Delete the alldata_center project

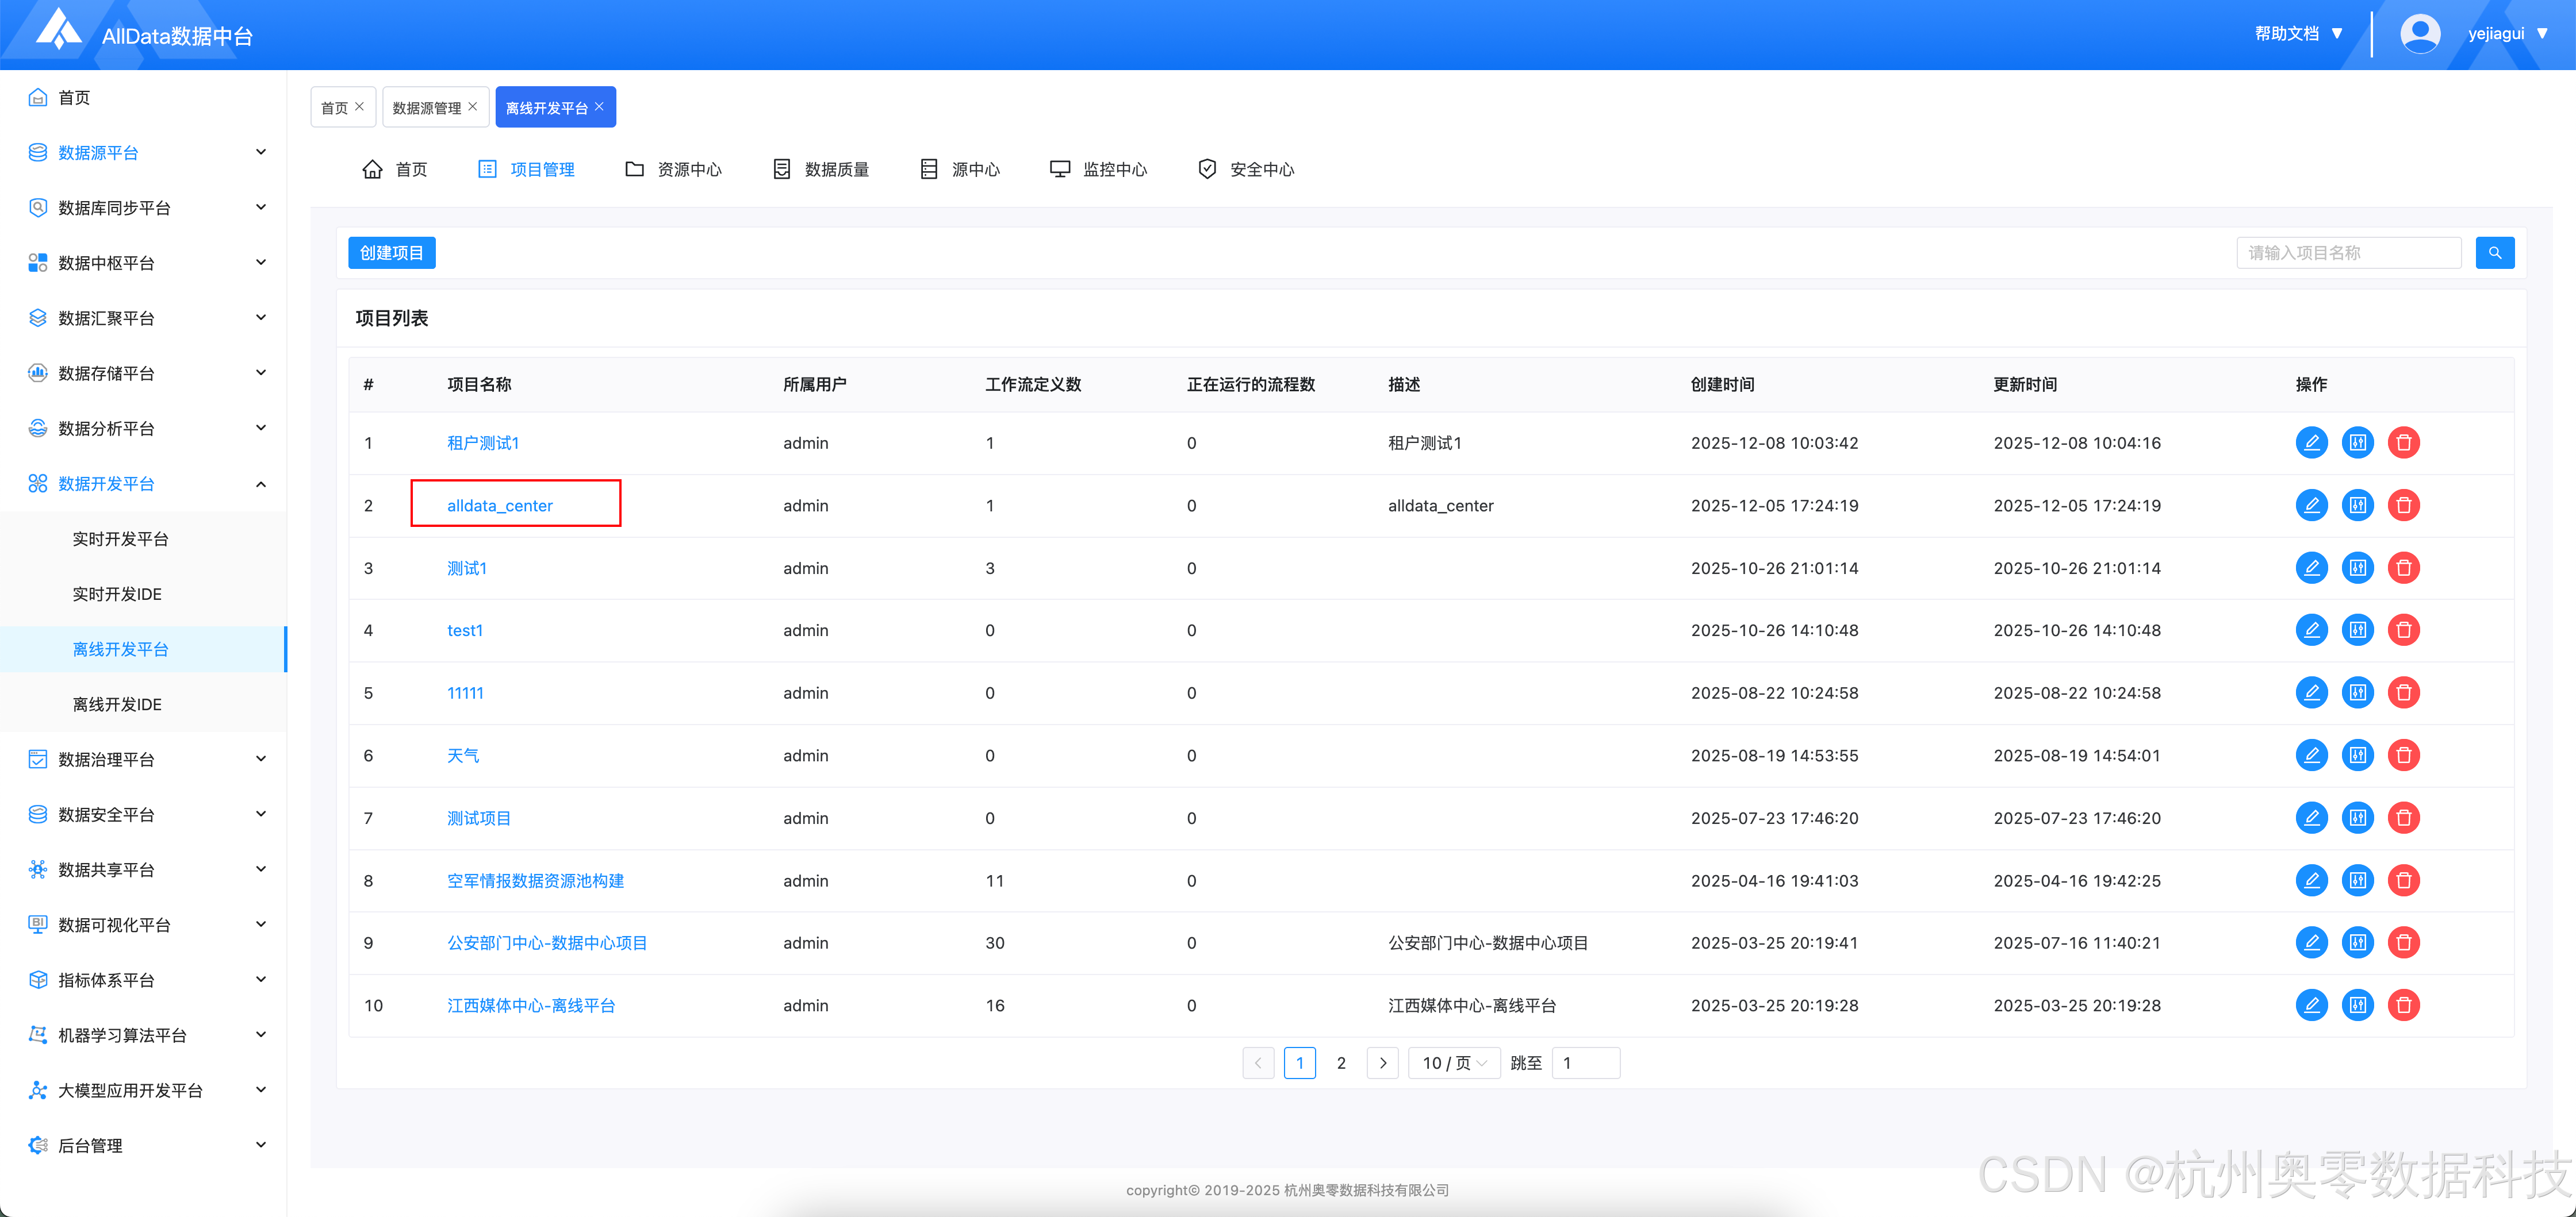(x=2403, y=506)
